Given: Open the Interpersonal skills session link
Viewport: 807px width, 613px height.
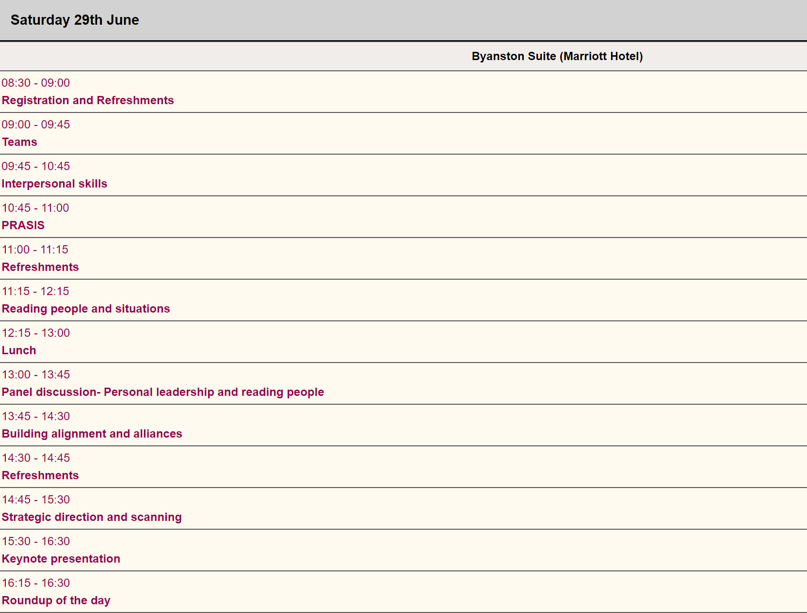Looking at the screenshot, I should point(54,184).
